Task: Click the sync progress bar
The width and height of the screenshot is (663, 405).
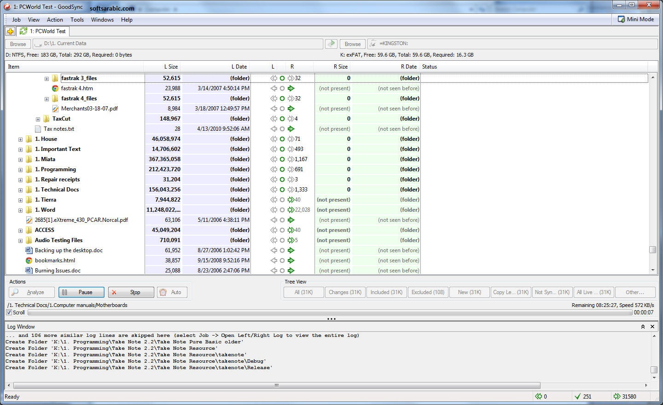Action: pyautogui.click(x=330, y=312)
